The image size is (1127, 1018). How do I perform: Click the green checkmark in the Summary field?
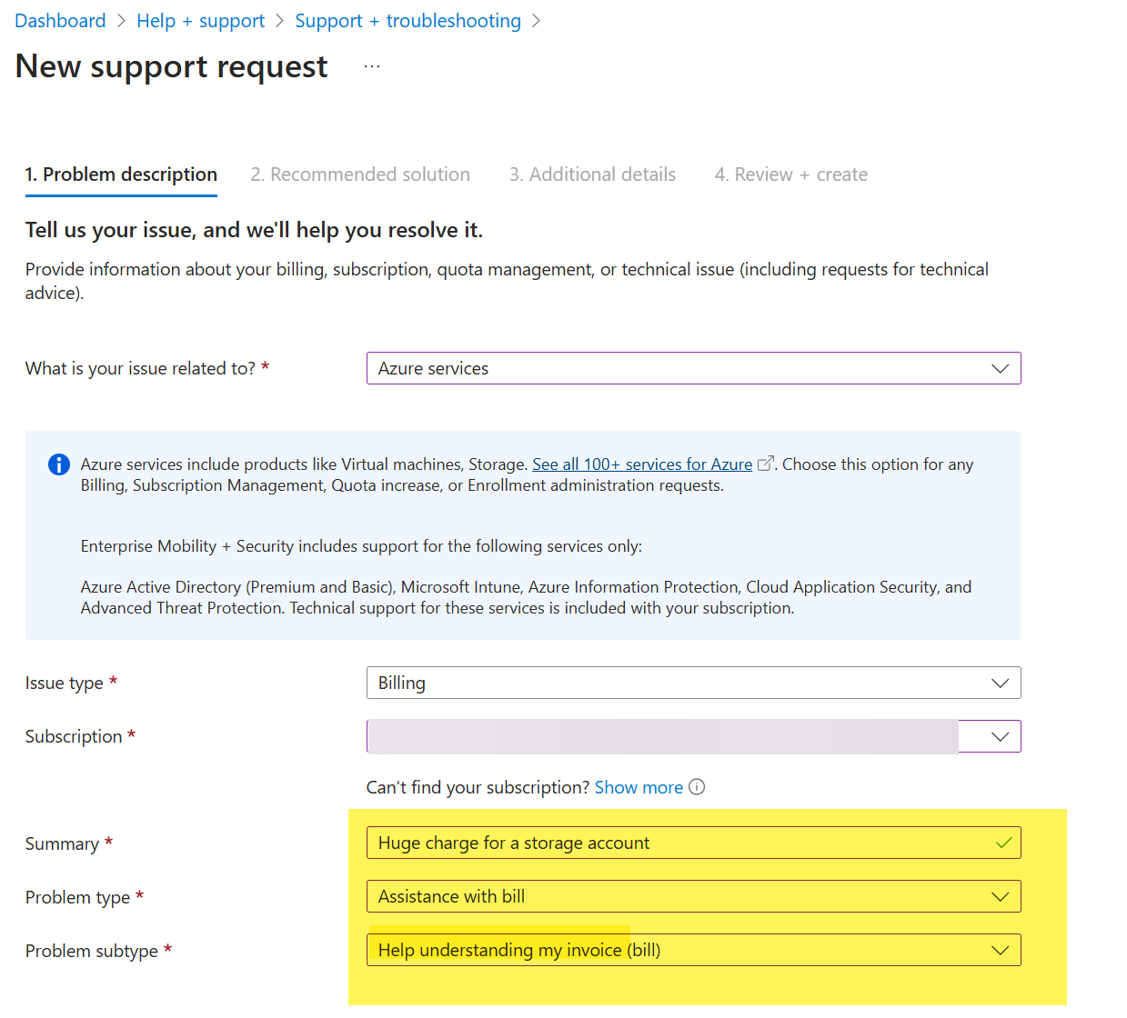pyautogui.click(x=1003, y=843)
